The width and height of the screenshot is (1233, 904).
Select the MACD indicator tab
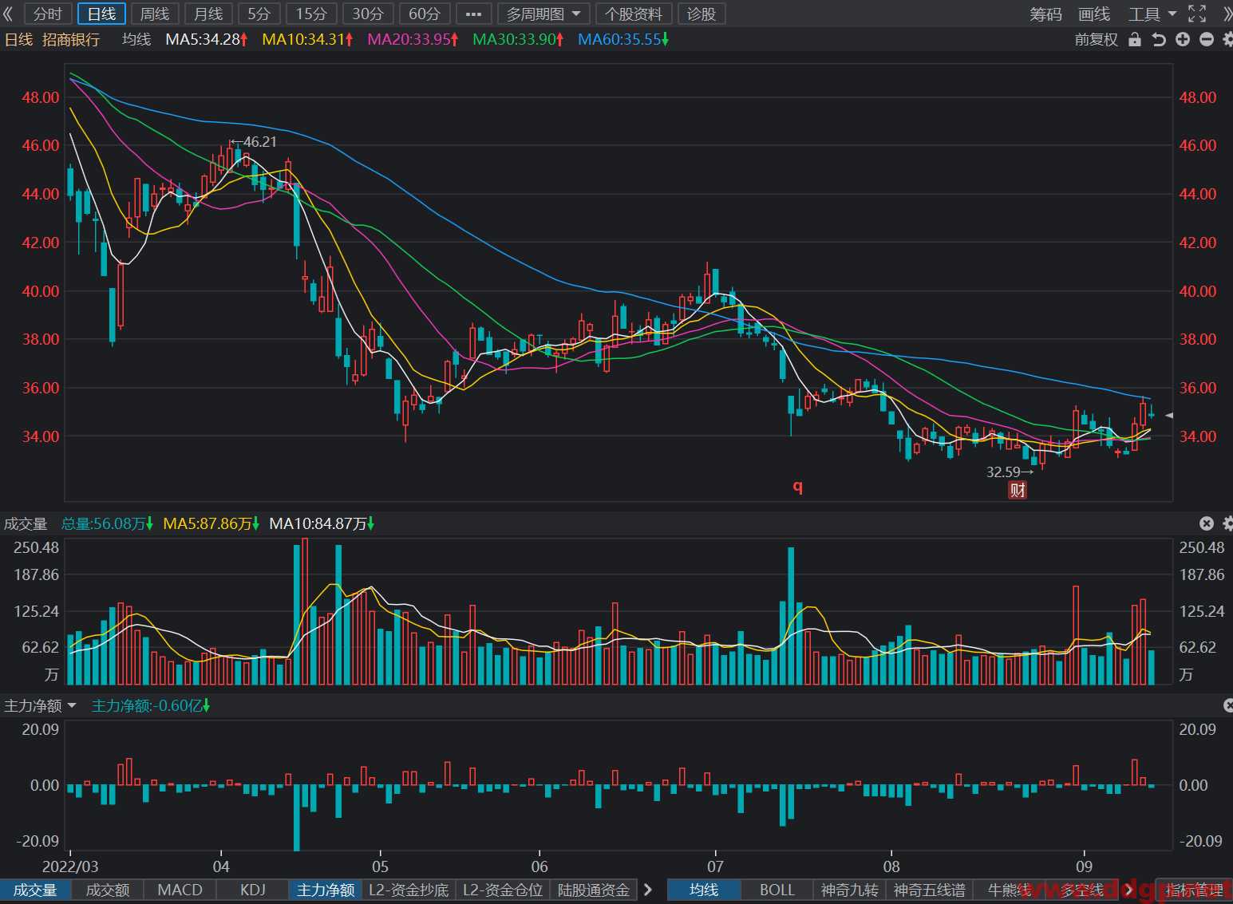180,890
